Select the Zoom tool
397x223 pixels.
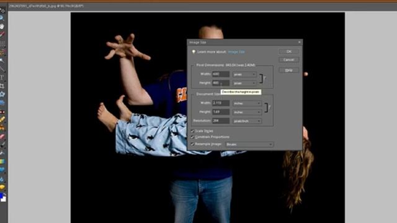(2, 18)
